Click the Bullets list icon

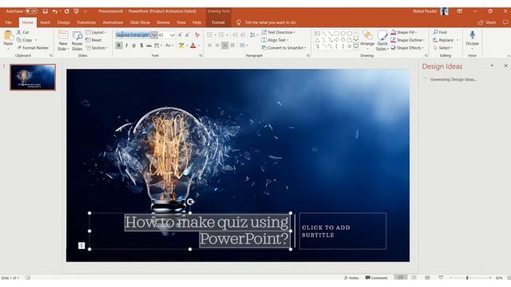pos(210,35)
